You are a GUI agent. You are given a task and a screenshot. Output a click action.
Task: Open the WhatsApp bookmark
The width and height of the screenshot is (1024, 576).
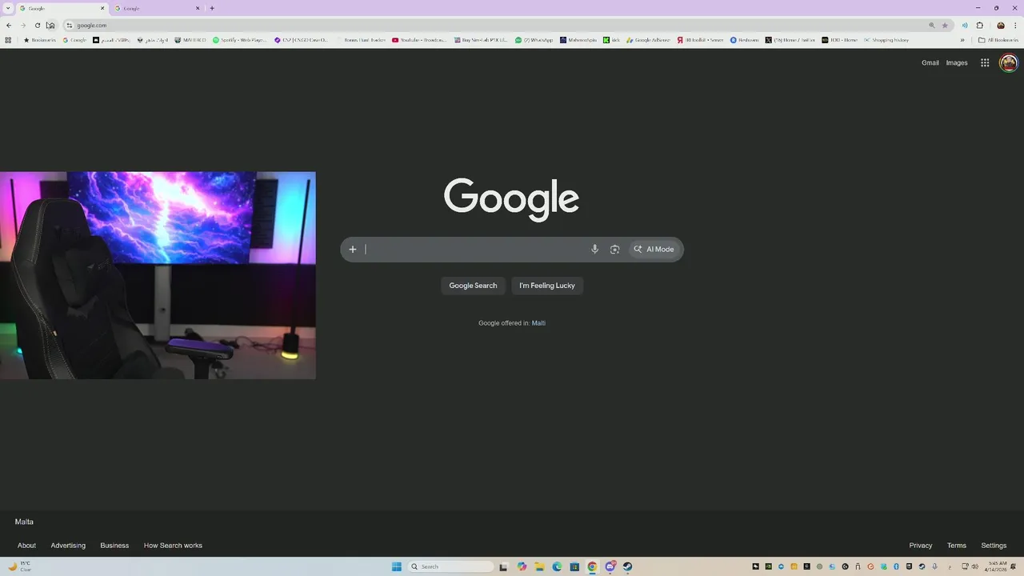tap(534, 40)
